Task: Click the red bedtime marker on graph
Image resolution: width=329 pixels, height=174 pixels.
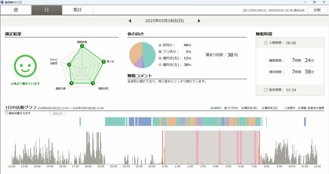Action: click(x=163, y=147)
